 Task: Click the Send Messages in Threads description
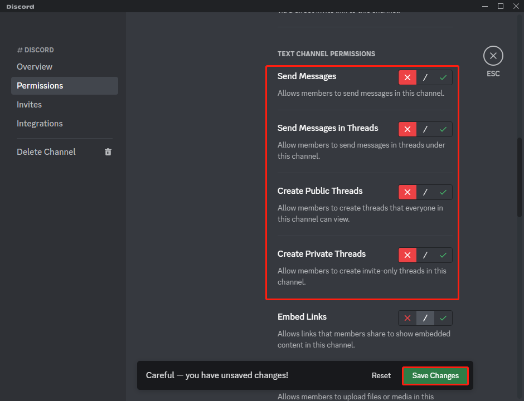(361, 150)
